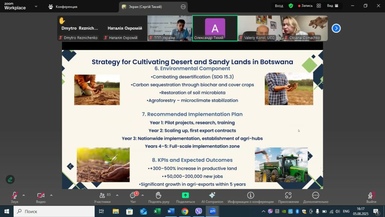Select Олександр Тихий participant thumbnail
385x217 pixels.
pyautogui.click(x=215, y=28)
